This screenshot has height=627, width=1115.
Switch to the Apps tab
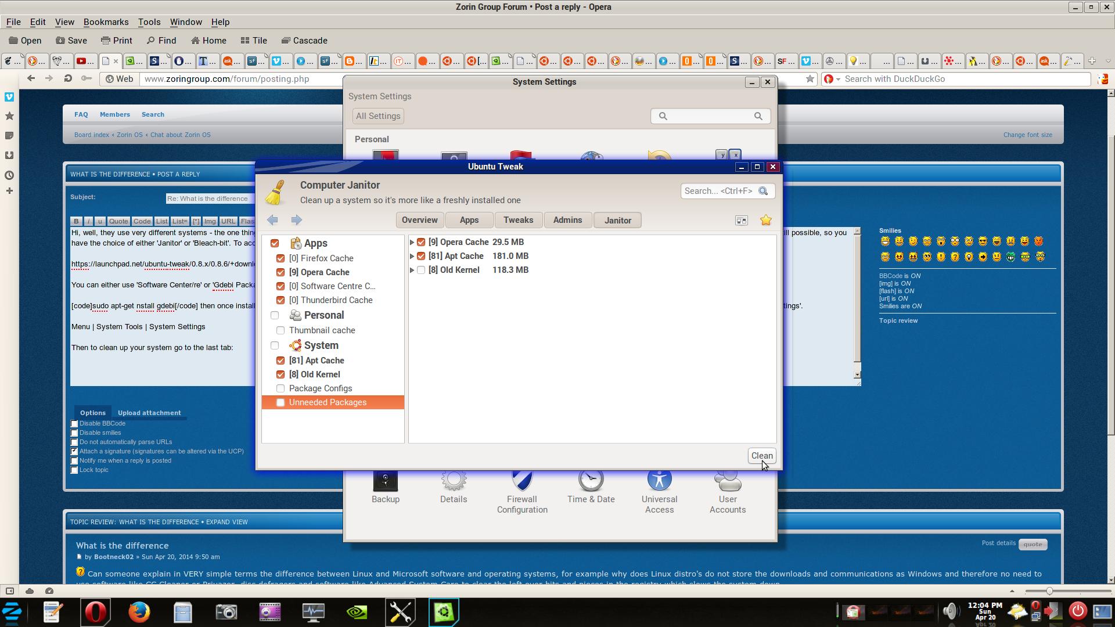point(469,220)
